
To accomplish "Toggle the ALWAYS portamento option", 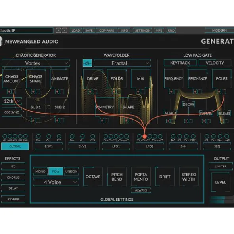I will 141,190.
